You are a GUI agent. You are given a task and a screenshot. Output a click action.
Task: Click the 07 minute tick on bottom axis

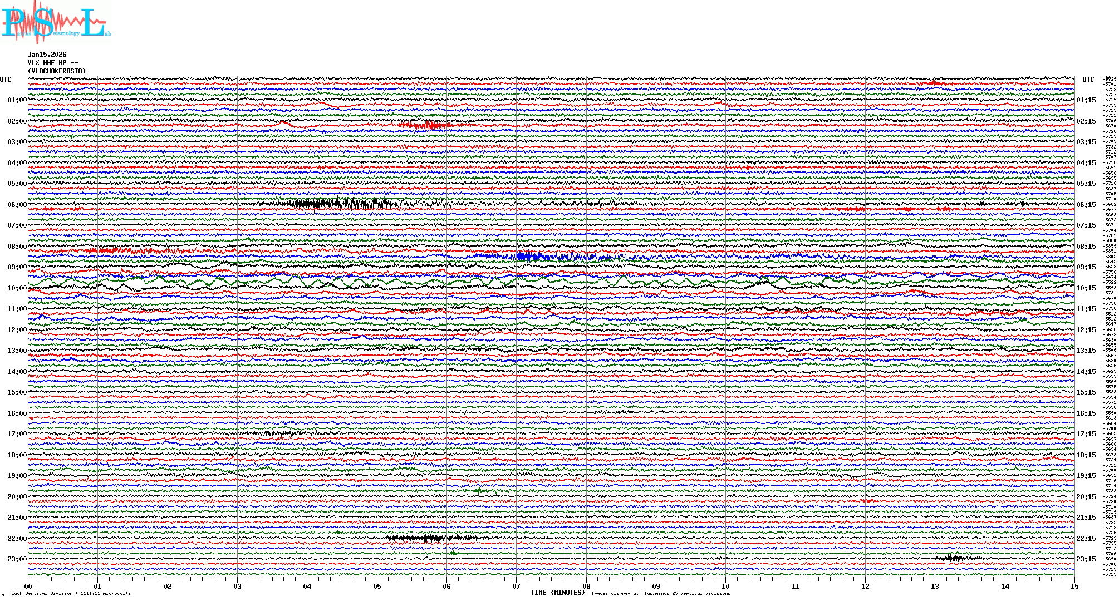[516, 586]
